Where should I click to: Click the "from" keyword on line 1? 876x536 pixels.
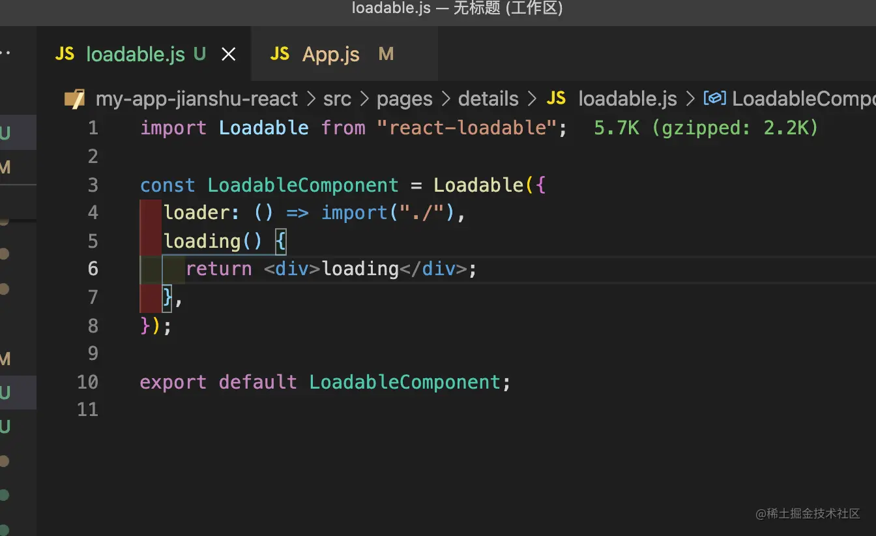click(x=343, y=128)
